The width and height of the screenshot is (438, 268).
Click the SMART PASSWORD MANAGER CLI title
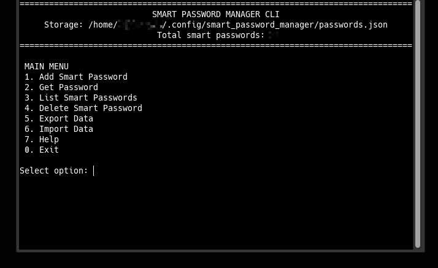coord(216,14)
